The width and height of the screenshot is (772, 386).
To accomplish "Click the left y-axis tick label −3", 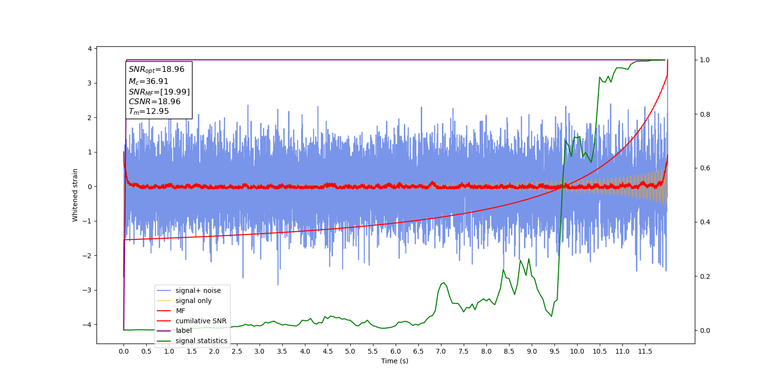I will pyautogui.click(x=87, y=290).
